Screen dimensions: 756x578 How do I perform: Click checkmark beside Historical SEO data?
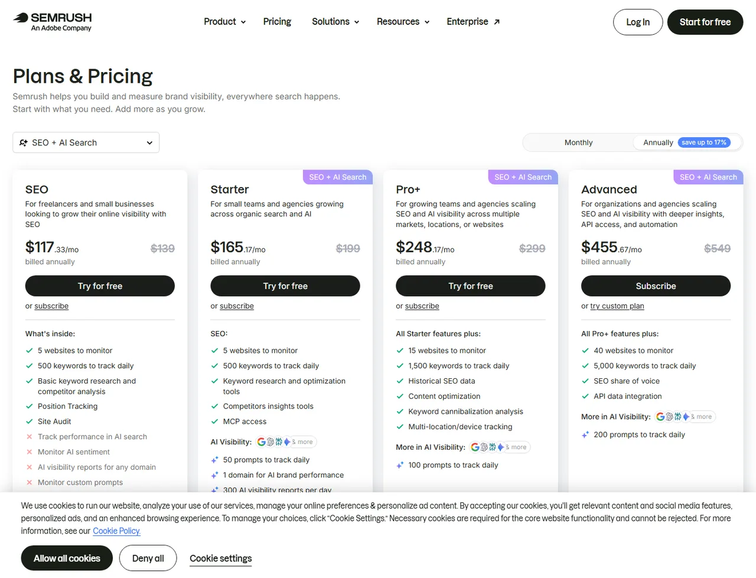pos(400,381)
